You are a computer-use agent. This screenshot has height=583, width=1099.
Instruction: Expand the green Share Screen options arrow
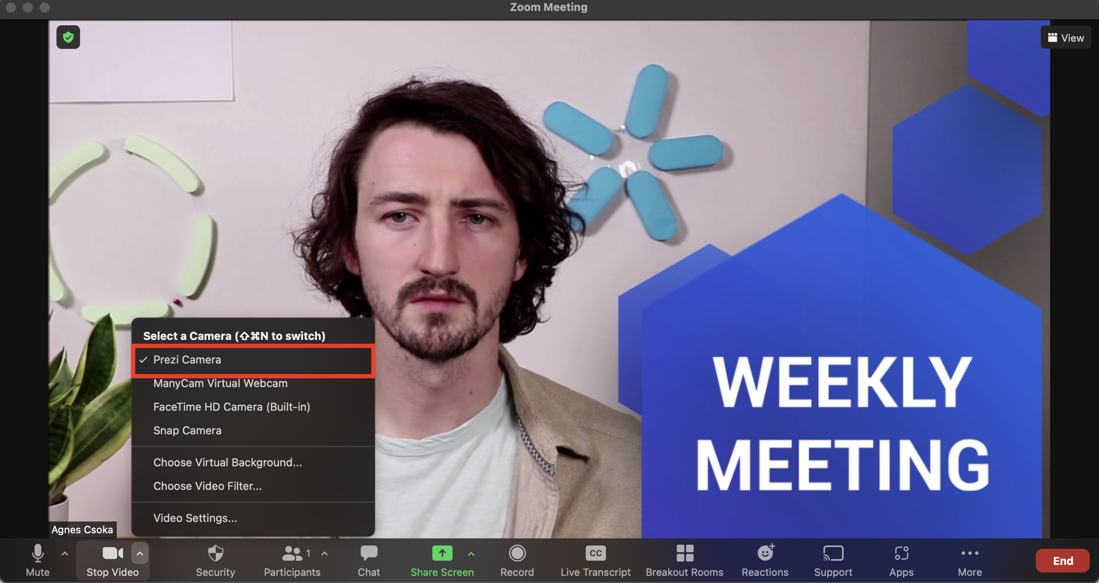click(471, 554)
